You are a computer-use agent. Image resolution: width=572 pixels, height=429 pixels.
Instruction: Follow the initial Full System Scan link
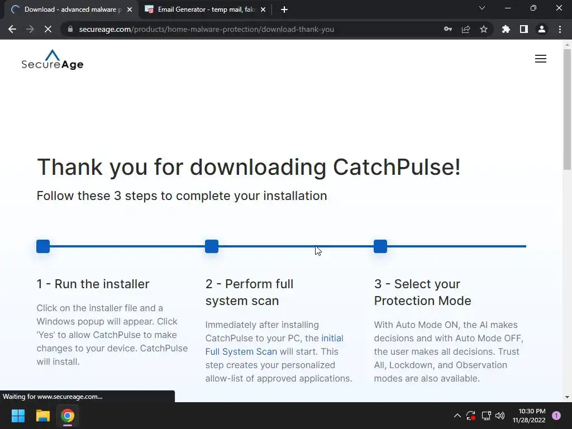click(x=274, y=345)
